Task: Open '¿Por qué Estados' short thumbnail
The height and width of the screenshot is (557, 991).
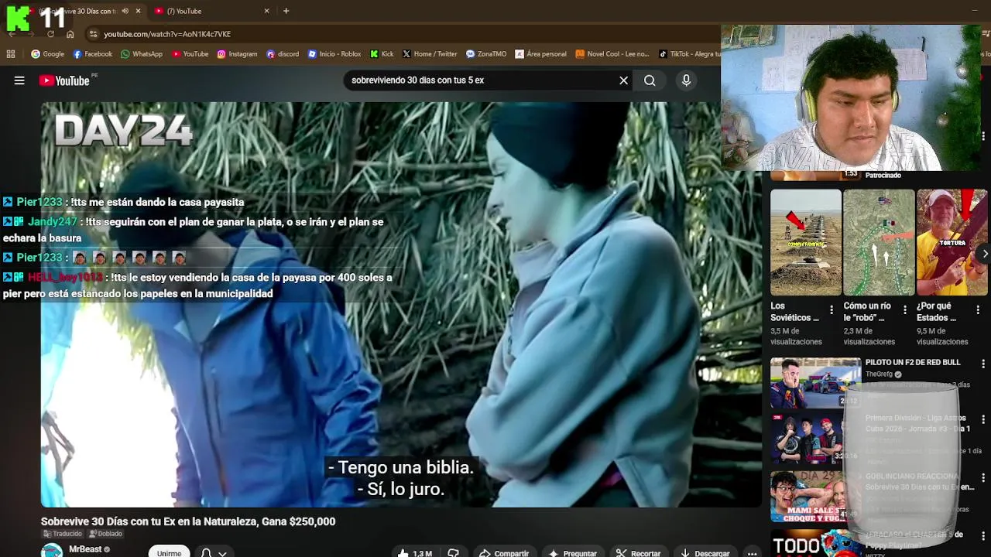Action: click(x=952, y=242)
